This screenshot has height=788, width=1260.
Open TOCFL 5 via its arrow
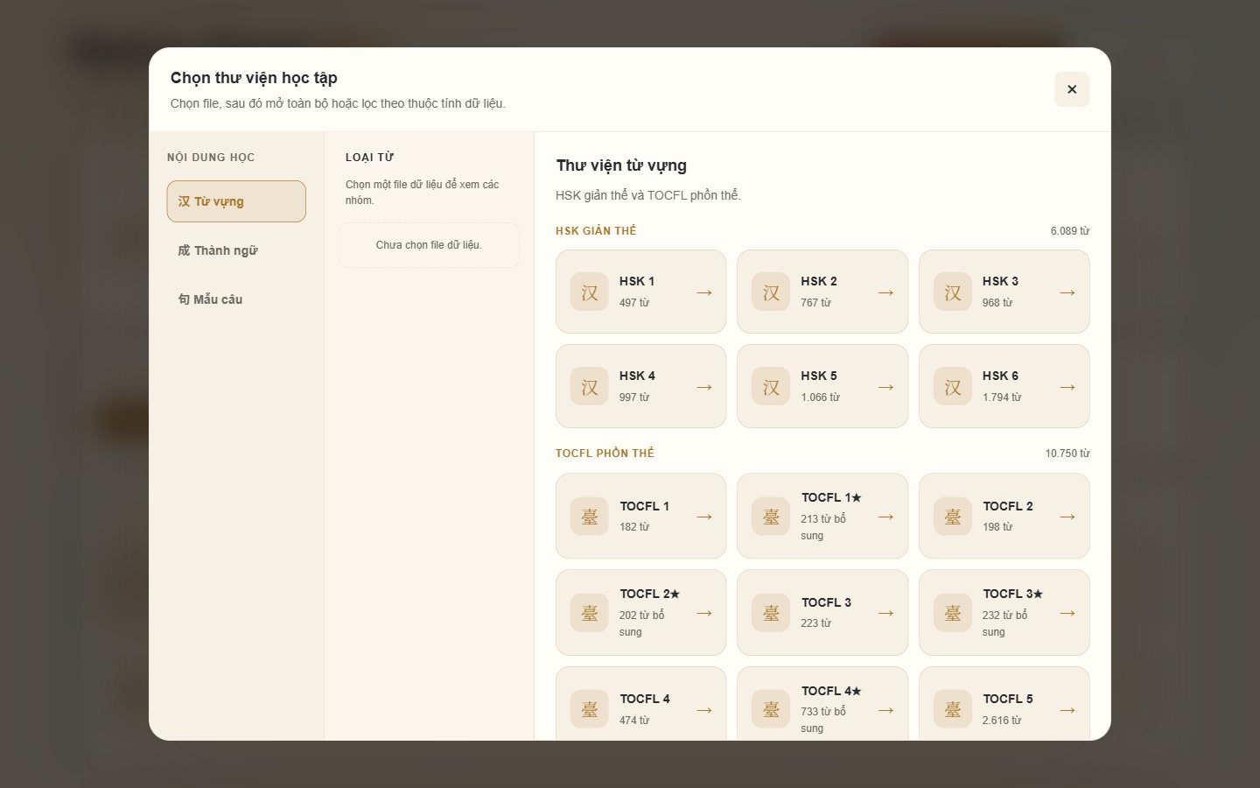(1067, 710)
